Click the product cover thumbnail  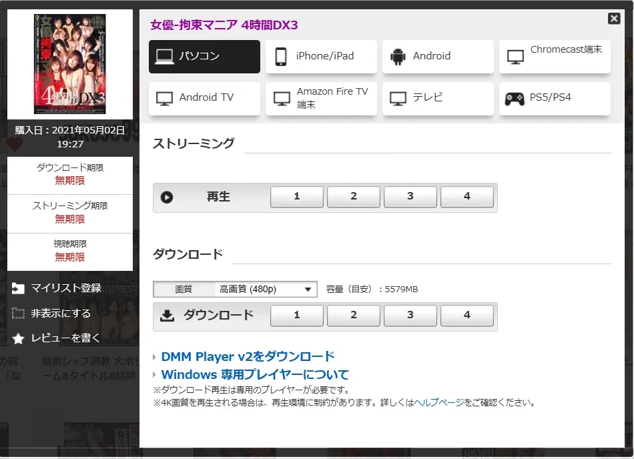[x=70, y=64]
